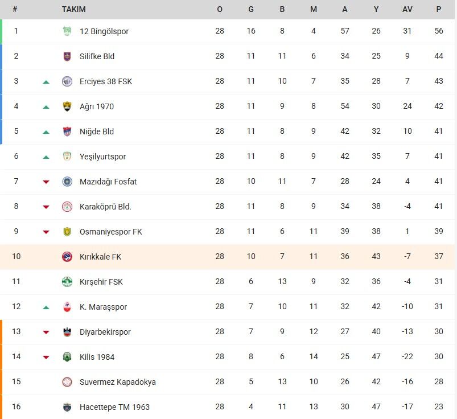Click the Kilis 1984 team crest

(67, 357)
